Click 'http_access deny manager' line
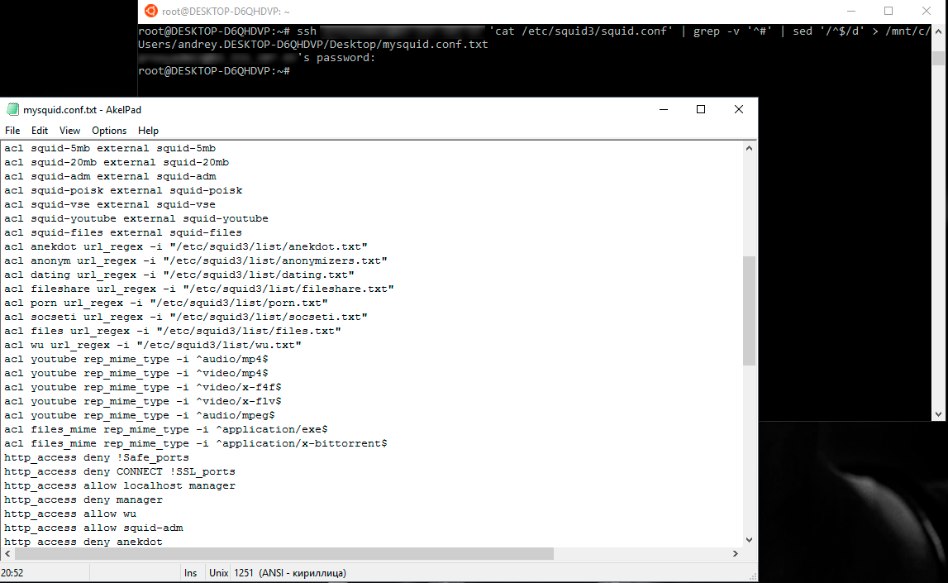 pyautogui.click(x=83, y=499)
